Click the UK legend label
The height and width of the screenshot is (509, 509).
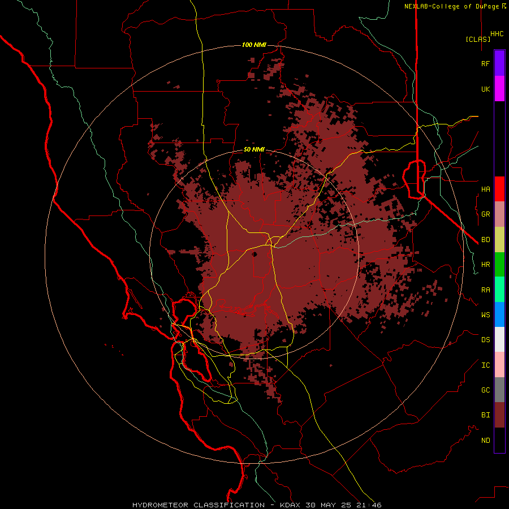point(485,89)
